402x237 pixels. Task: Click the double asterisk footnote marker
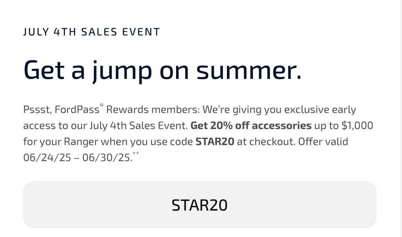[x=136, y=153]
